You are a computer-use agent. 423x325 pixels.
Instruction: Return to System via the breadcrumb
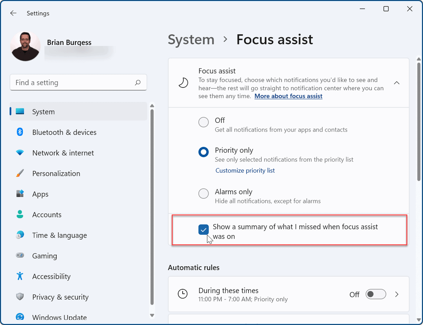(191, 40)
